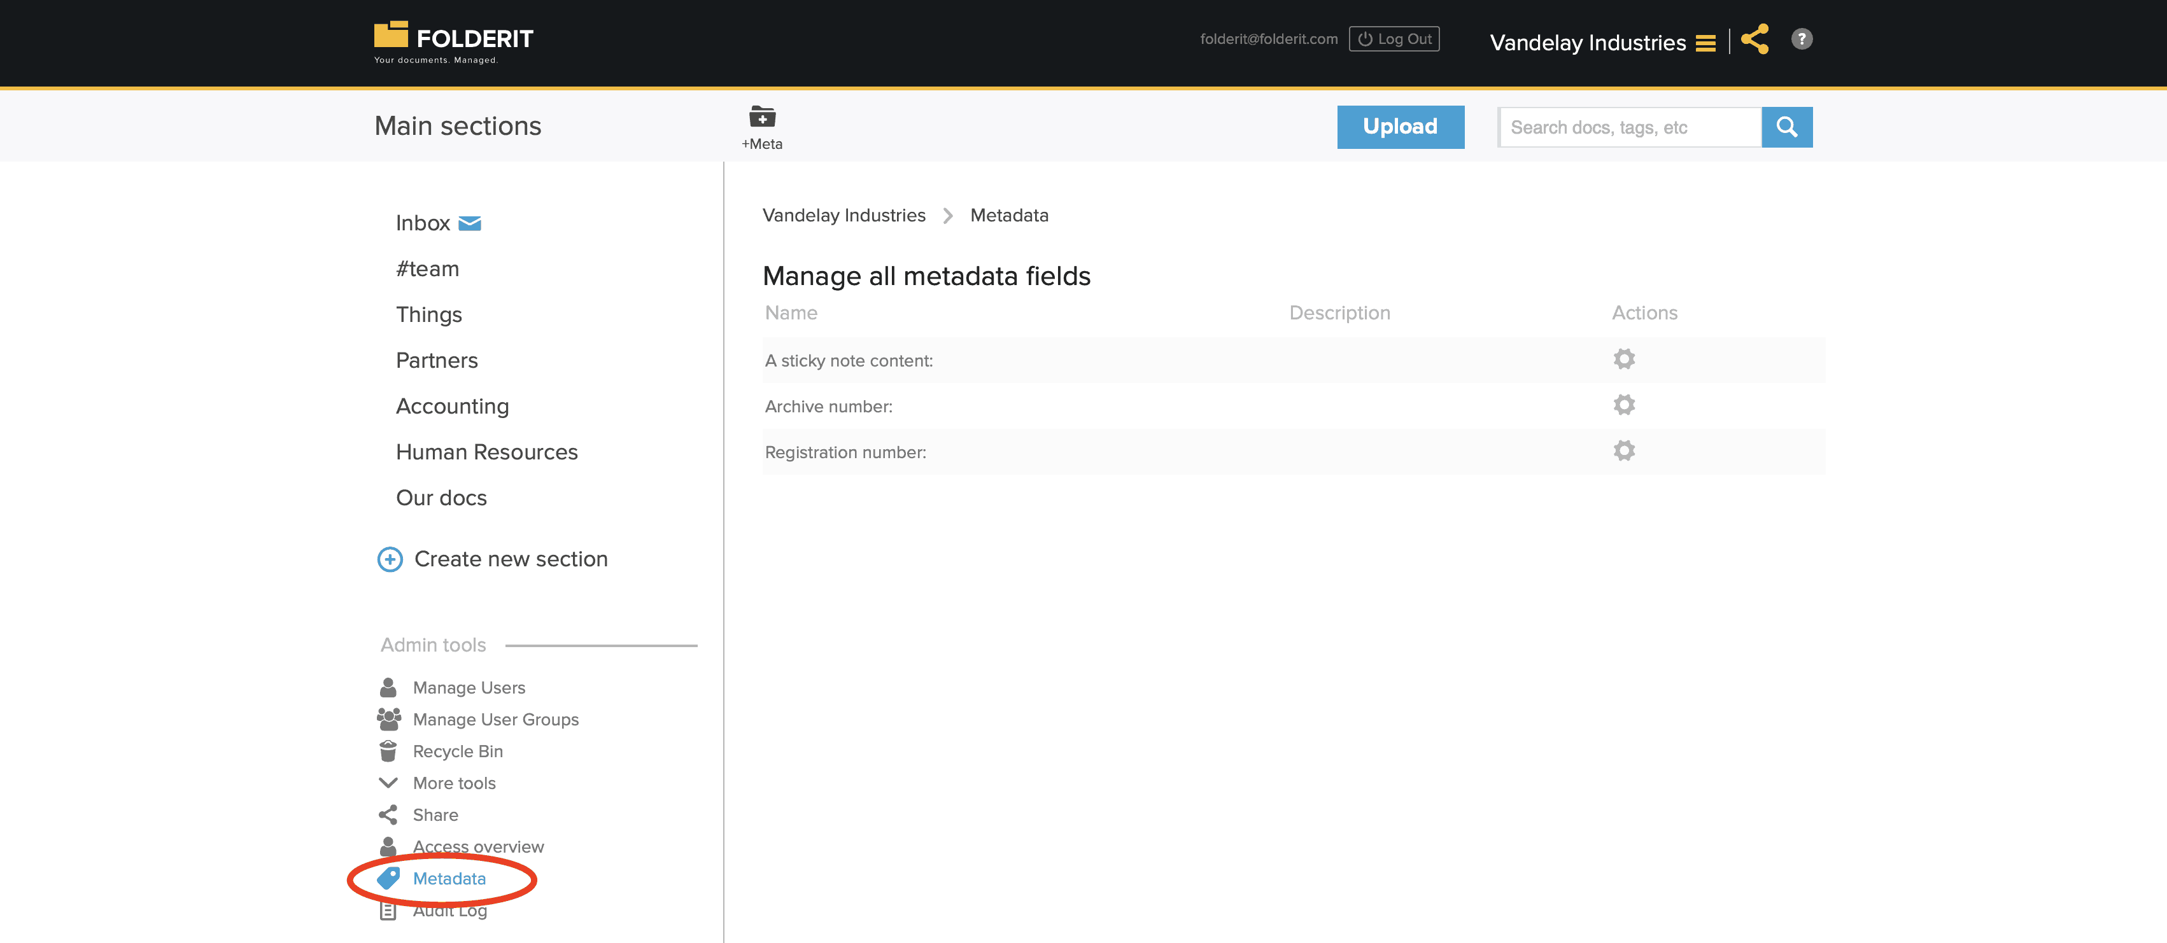Click the Inbox envelope icon
This screenshot has height=943, width=2167.
(x=469, y=223)
